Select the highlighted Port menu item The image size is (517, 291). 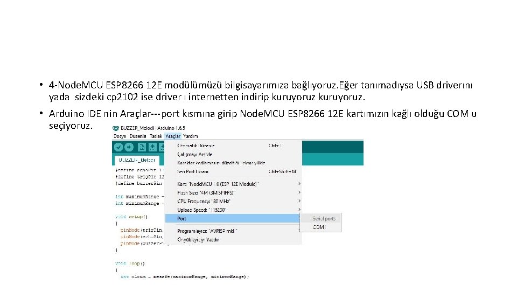[x=233, y=218]
